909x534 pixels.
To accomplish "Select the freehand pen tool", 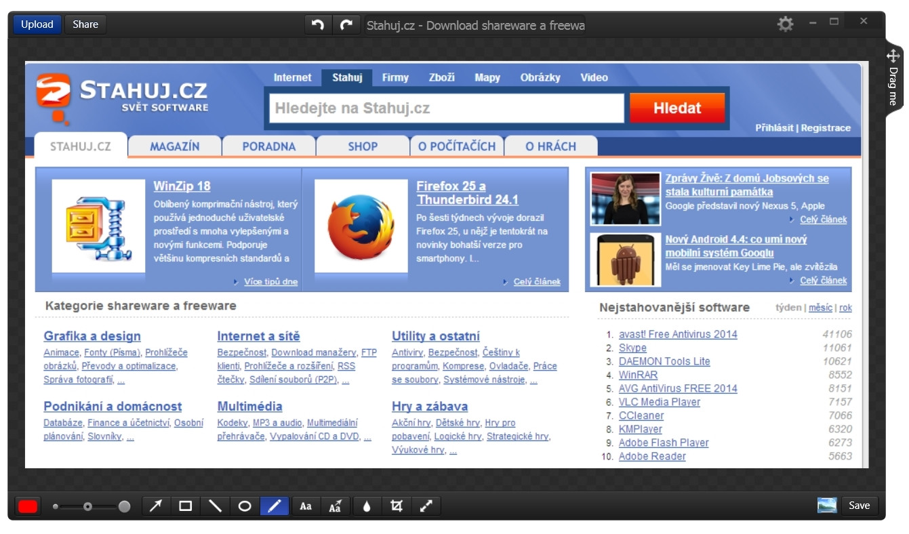I will (275, 506).
